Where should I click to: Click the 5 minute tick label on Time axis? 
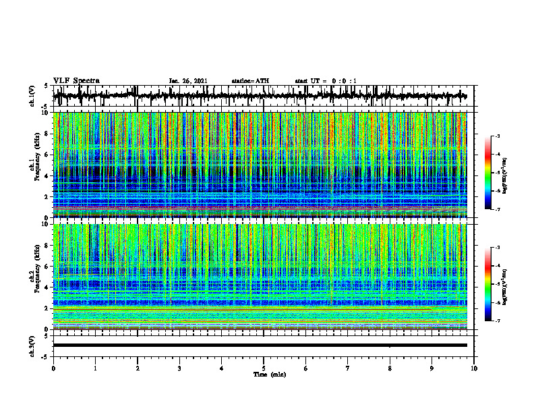264,368
